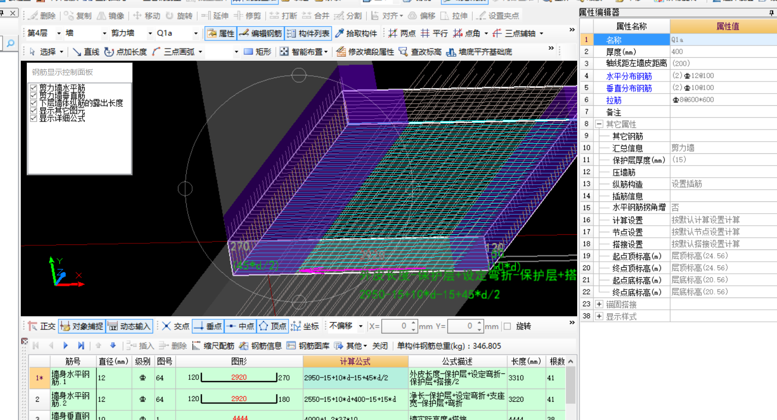Select the 矩形 (rectangle) drawing tool
777x420 pixels.
click(258, 52)
